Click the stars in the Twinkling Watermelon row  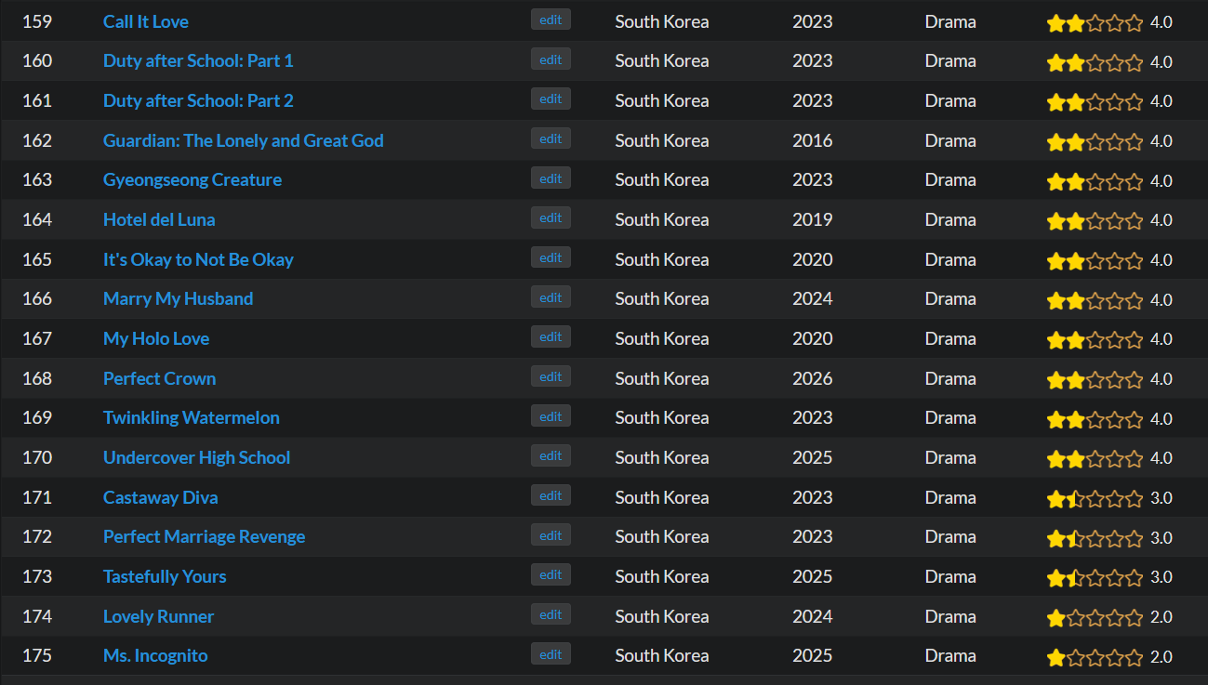(x=1095, y=418)
